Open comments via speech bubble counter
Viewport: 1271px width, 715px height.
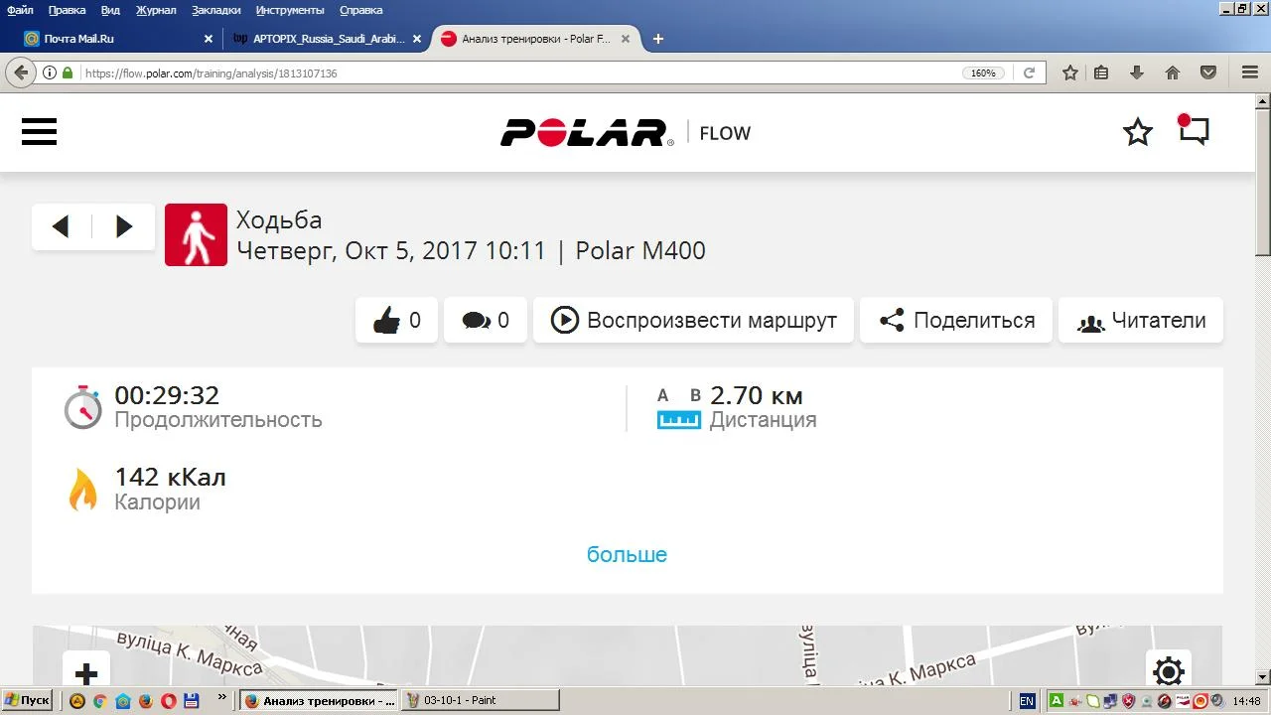tap(486, 321)
